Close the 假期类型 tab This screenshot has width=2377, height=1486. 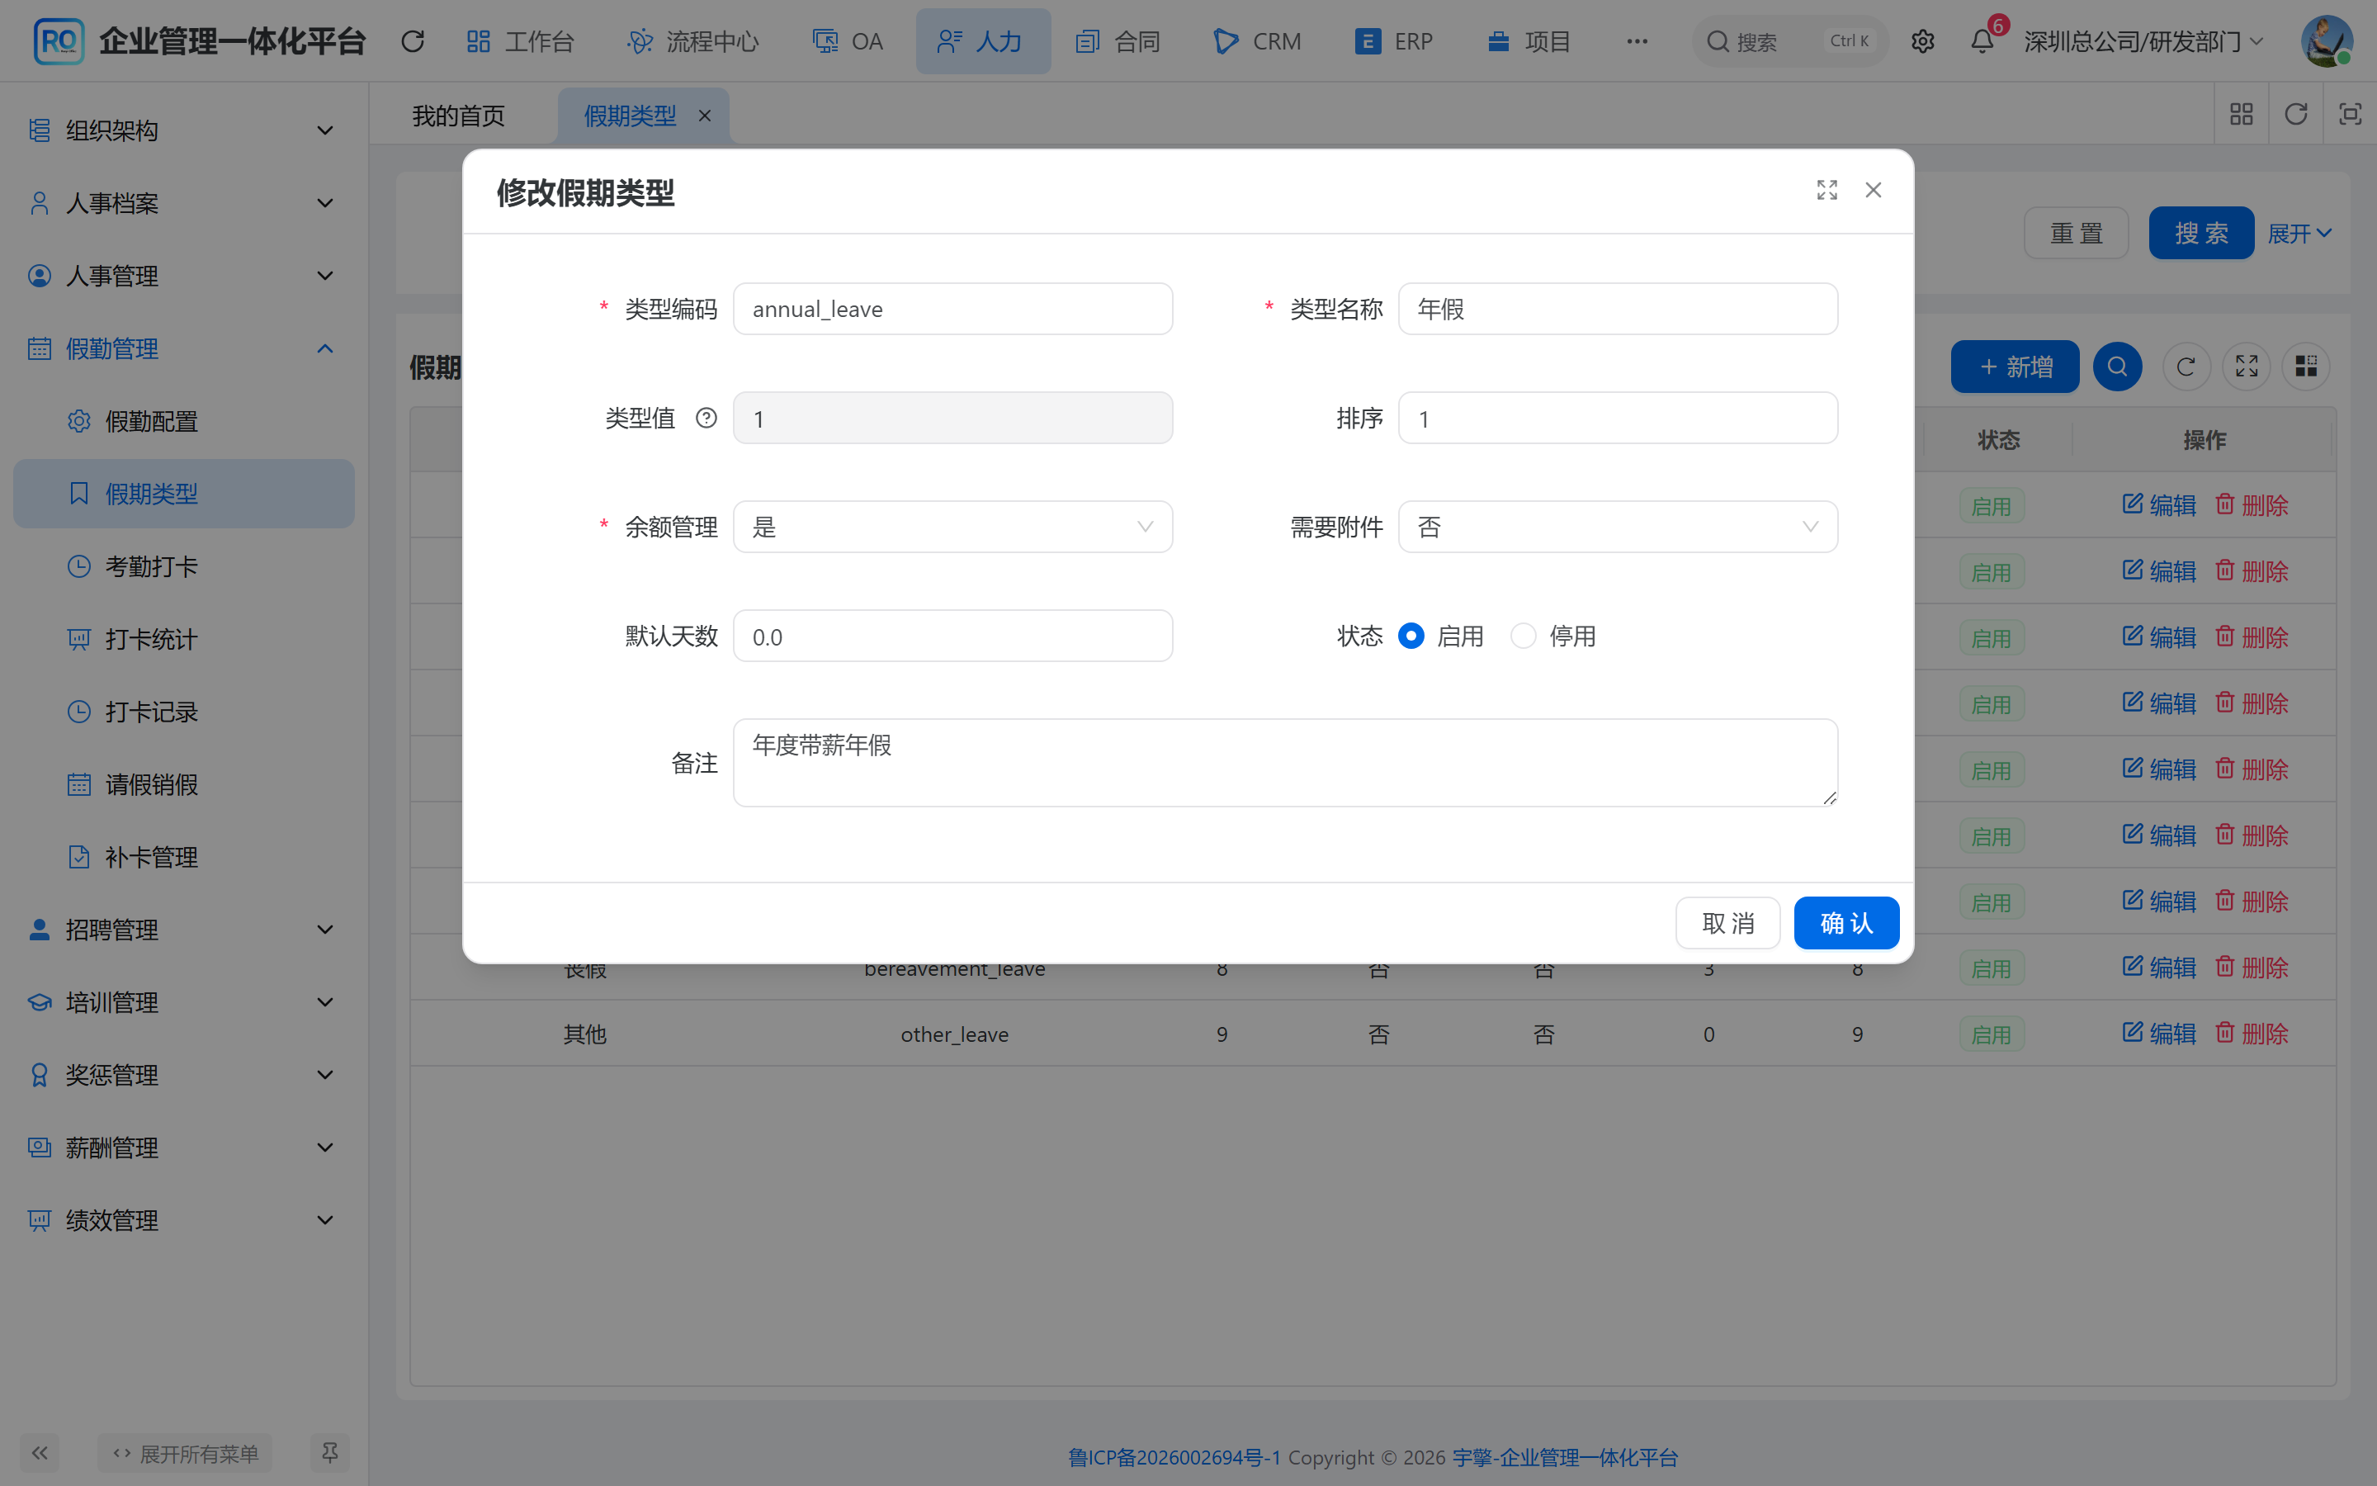pyautogui.click(x=704, y=116)
